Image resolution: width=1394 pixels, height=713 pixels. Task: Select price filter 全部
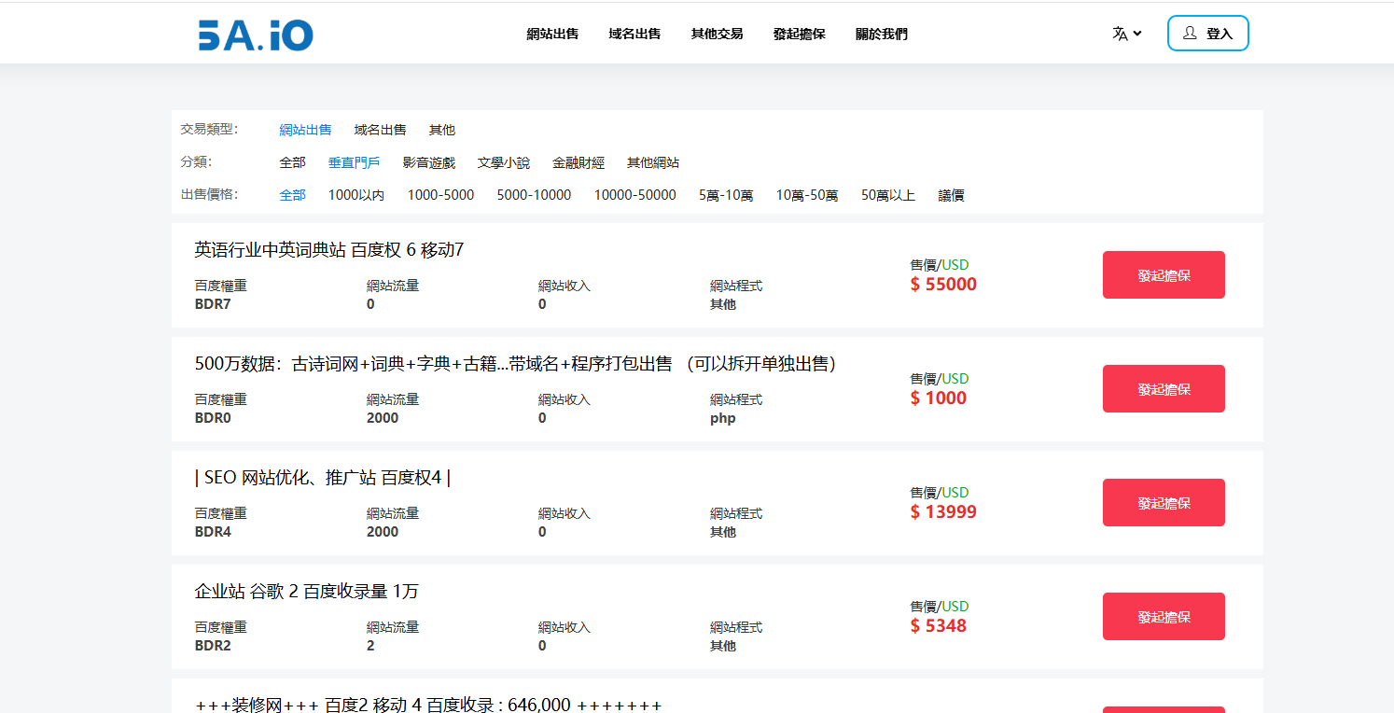[292, 195]
